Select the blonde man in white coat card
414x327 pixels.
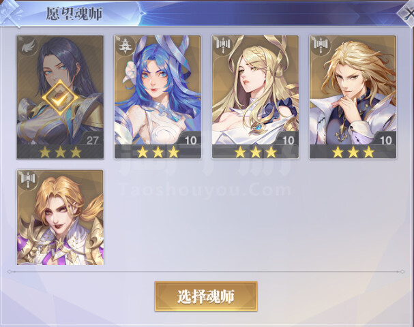(353, 97)
